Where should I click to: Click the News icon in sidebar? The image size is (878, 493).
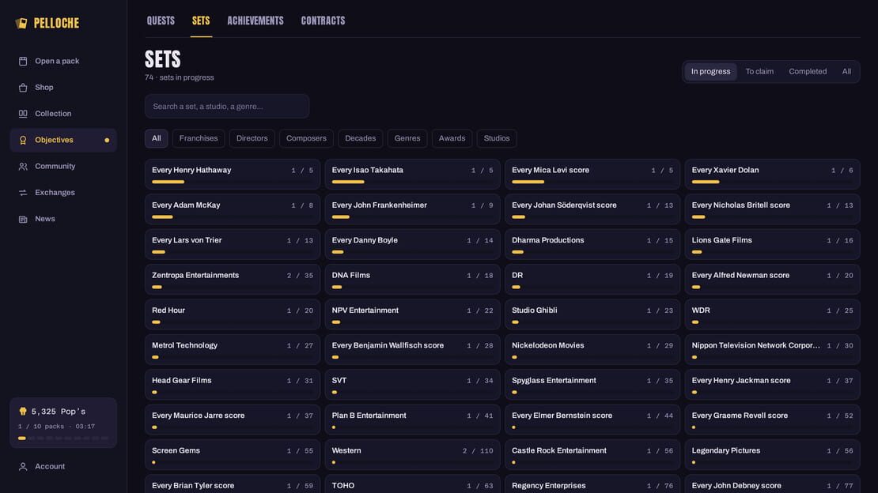[23, 219]
